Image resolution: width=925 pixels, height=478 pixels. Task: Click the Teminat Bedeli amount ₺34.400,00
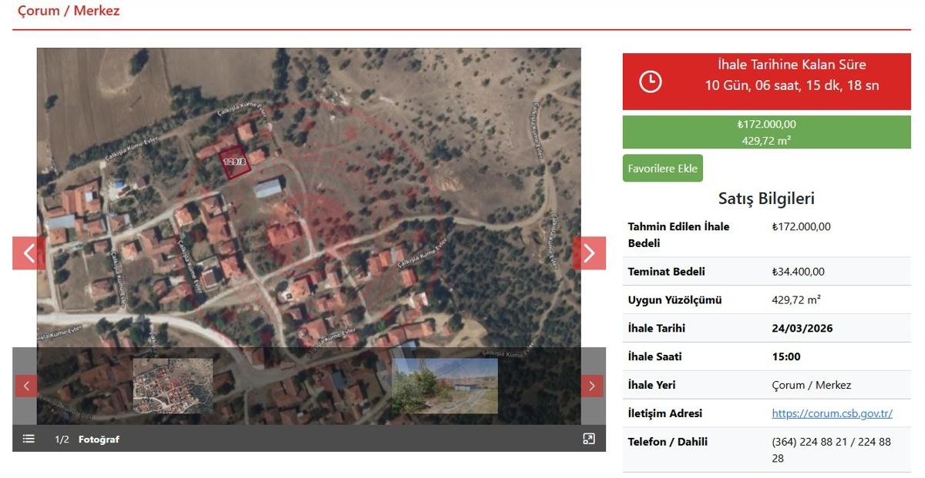(x=798, y=272)
